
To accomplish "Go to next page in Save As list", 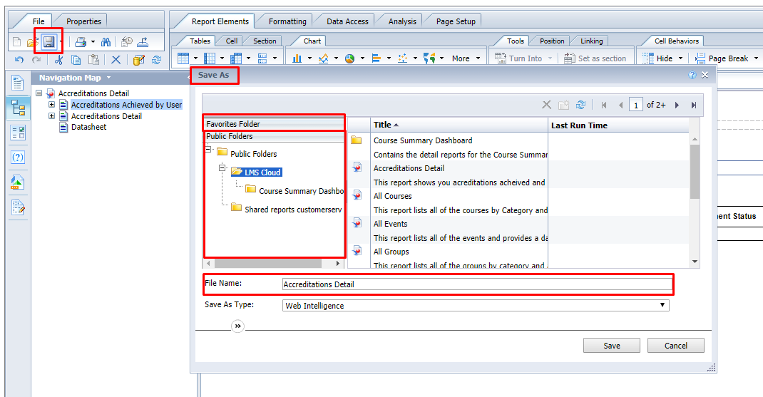I will (677, 105).
